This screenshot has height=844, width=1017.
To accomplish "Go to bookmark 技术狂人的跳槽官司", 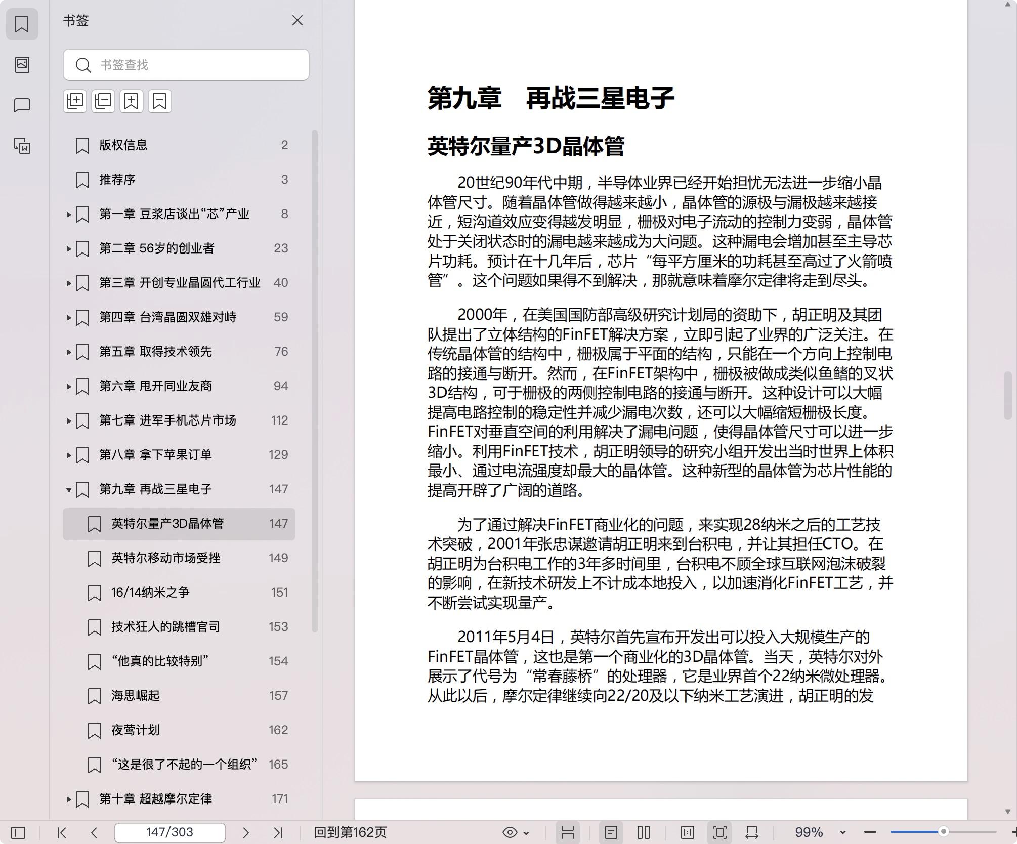I will pos(179,627).
